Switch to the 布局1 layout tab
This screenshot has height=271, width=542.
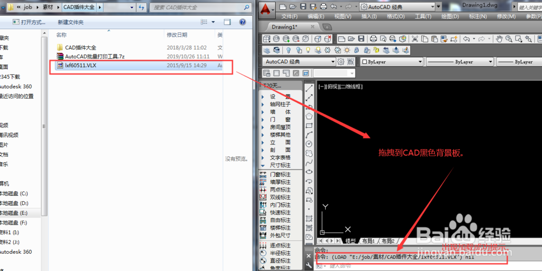pyautogui.click(x=368, y=241)
